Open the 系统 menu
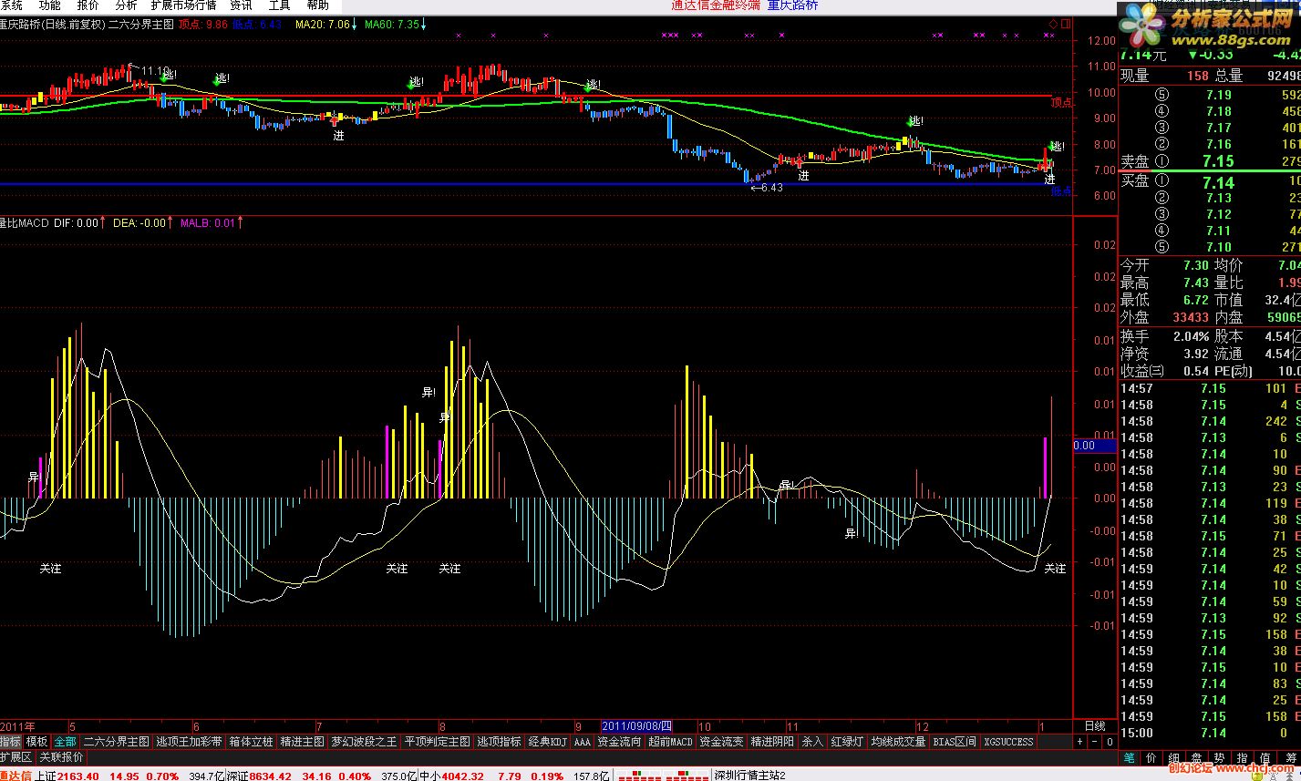1301x781 pixels. (12, 5)
